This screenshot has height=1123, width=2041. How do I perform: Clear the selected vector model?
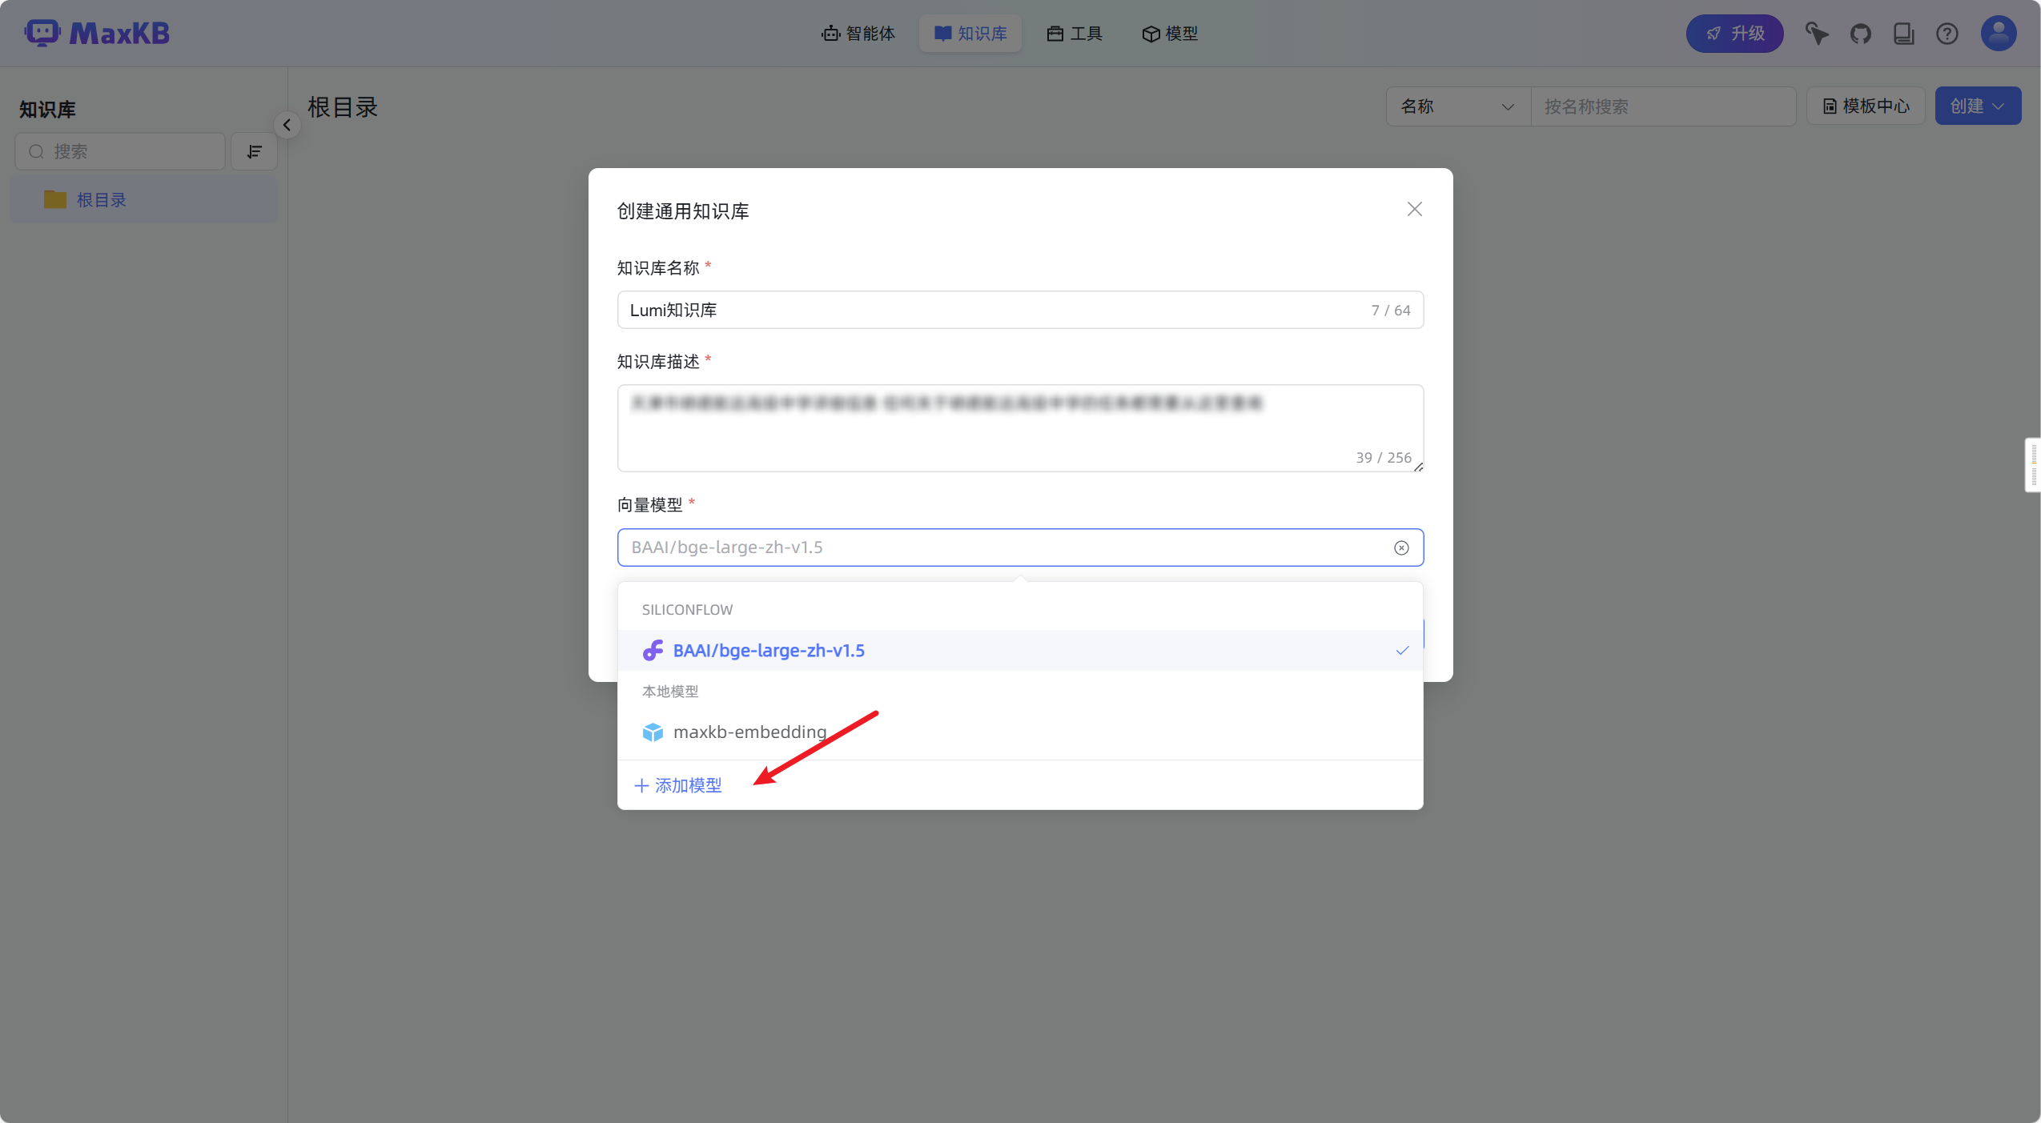click(x=1400, y=547)
